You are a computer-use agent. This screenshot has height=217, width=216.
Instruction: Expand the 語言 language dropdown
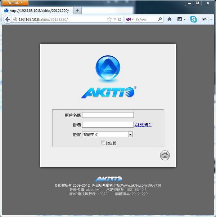point(130,134)
